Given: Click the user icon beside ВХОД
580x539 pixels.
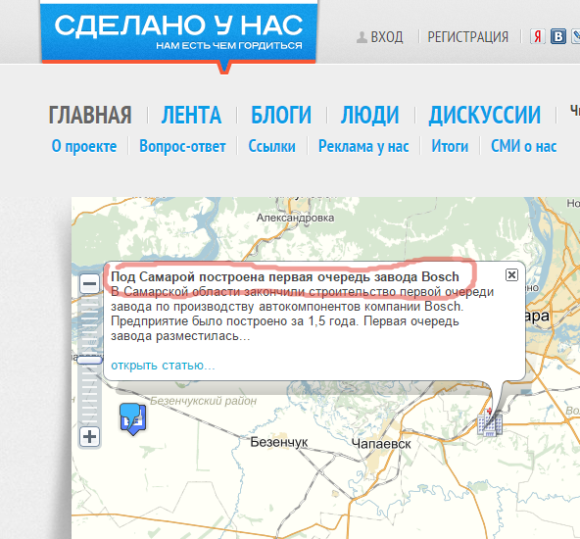Looking at the screenshot, I should point(362,37).
